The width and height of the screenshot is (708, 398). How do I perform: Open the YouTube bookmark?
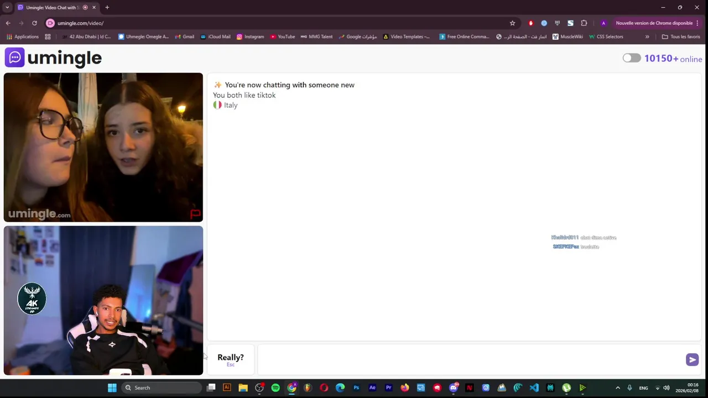point(282,36)
